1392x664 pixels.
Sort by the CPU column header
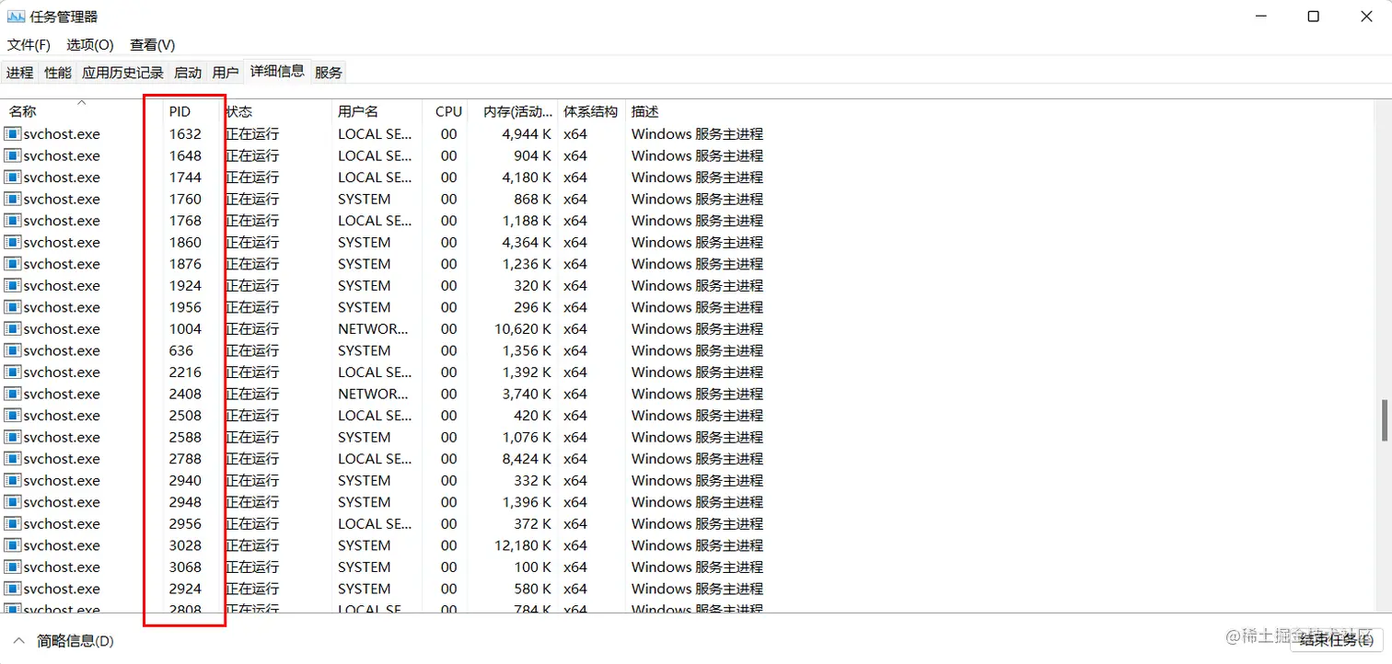coord(447,110)
